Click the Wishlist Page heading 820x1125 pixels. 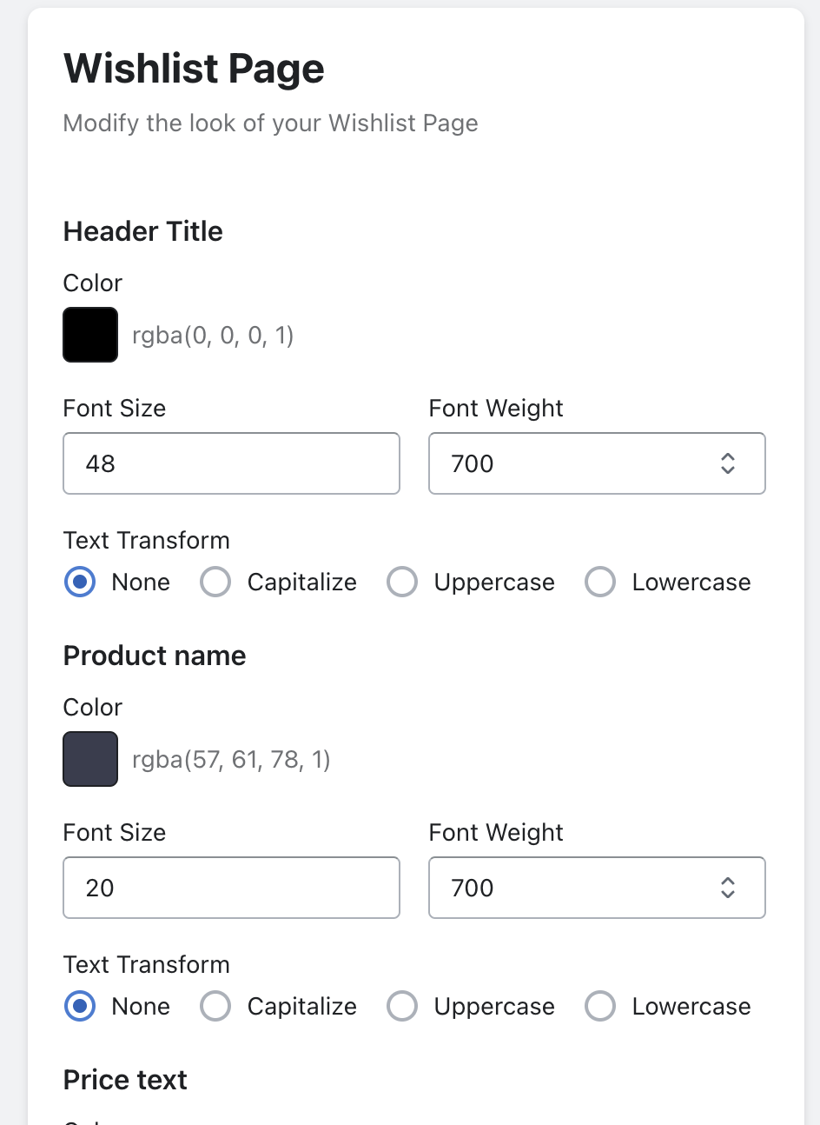(194, 69)
